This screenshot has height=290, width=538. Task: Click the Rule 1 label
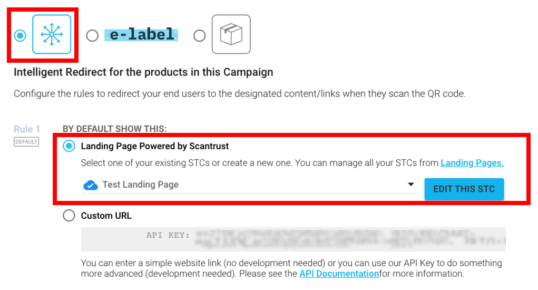(27, 129)
